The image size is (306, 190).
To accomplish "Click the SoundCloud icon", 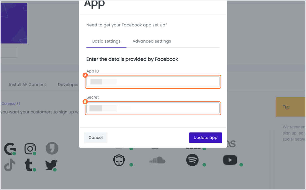I will (x=157, y=160).
